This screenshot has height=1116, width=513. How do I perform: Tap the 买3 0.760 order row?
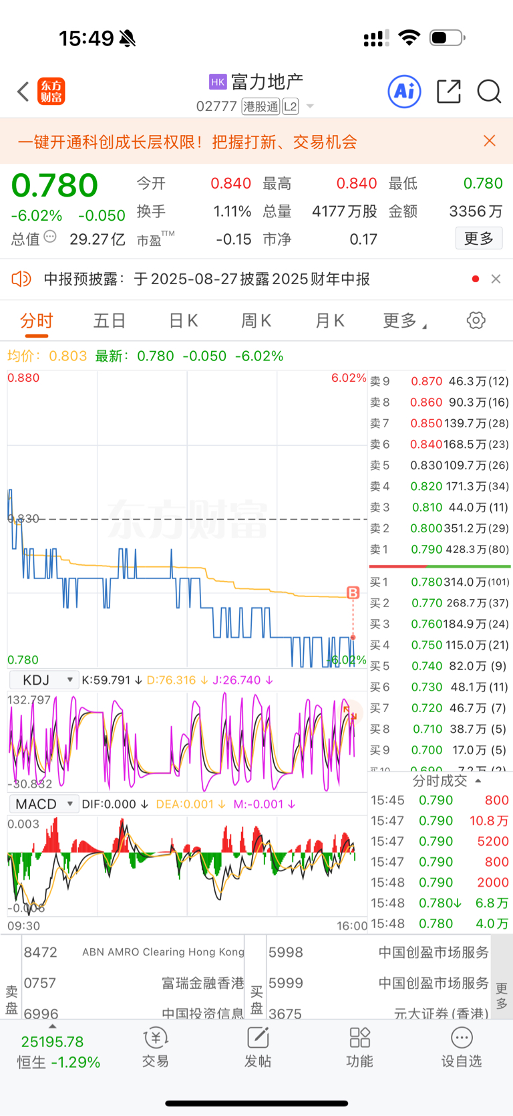pyautogui.click(x=440, y=625)
